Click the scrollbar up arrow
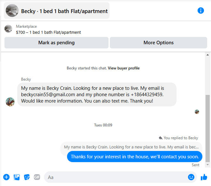This screenshot has height=186, width=211. 207,55
